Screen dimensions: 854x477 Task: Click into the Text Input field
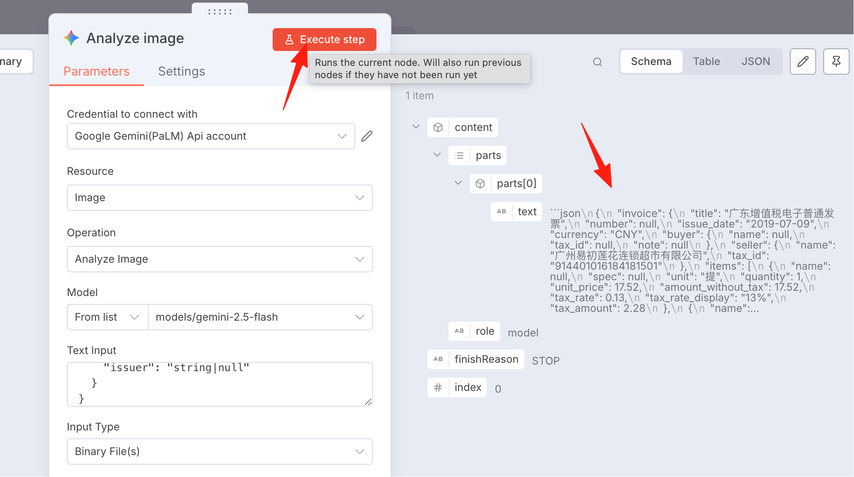(x=220, y=384)
